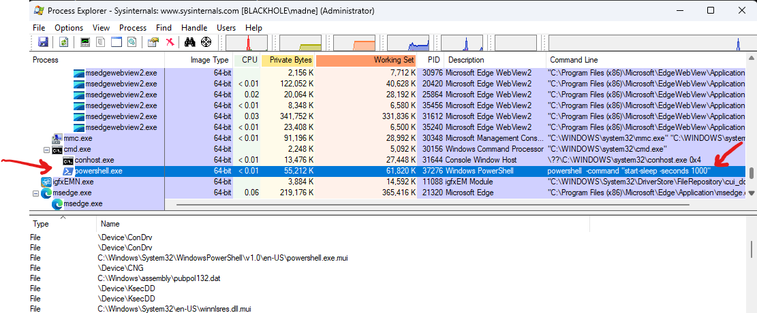Click the binoculars Find icon

[x=189, y=42]
